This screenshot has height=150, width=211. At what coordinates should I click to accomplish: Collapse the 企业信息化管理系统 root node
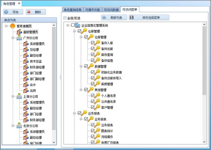68,25
